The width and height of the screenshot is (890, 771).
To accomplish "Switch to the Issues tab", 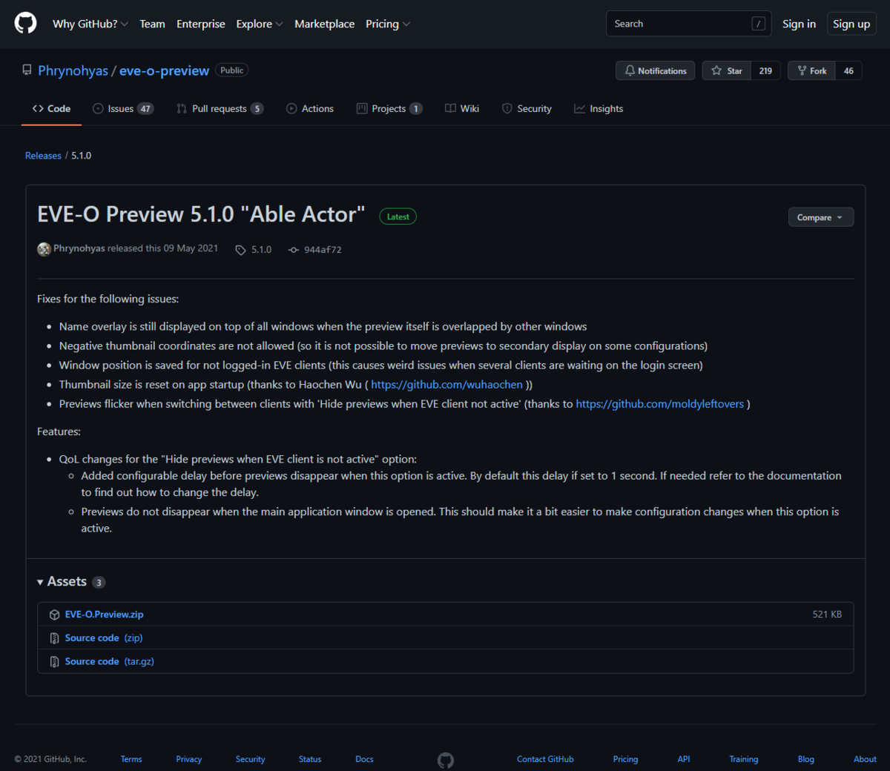I will click(123, 108).
